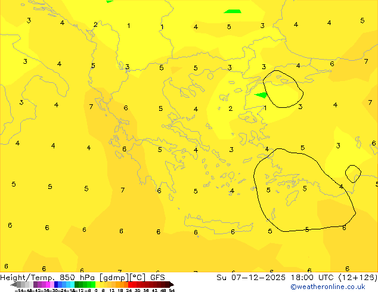Viewport: 378px width, 292px height.
Task: Click the 'Su 07-12-2025' forecast date
Action: coord(251,278)
